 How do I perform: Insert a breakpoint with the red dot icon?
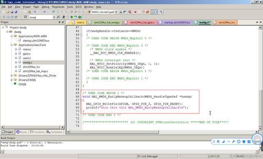point(135,12)
